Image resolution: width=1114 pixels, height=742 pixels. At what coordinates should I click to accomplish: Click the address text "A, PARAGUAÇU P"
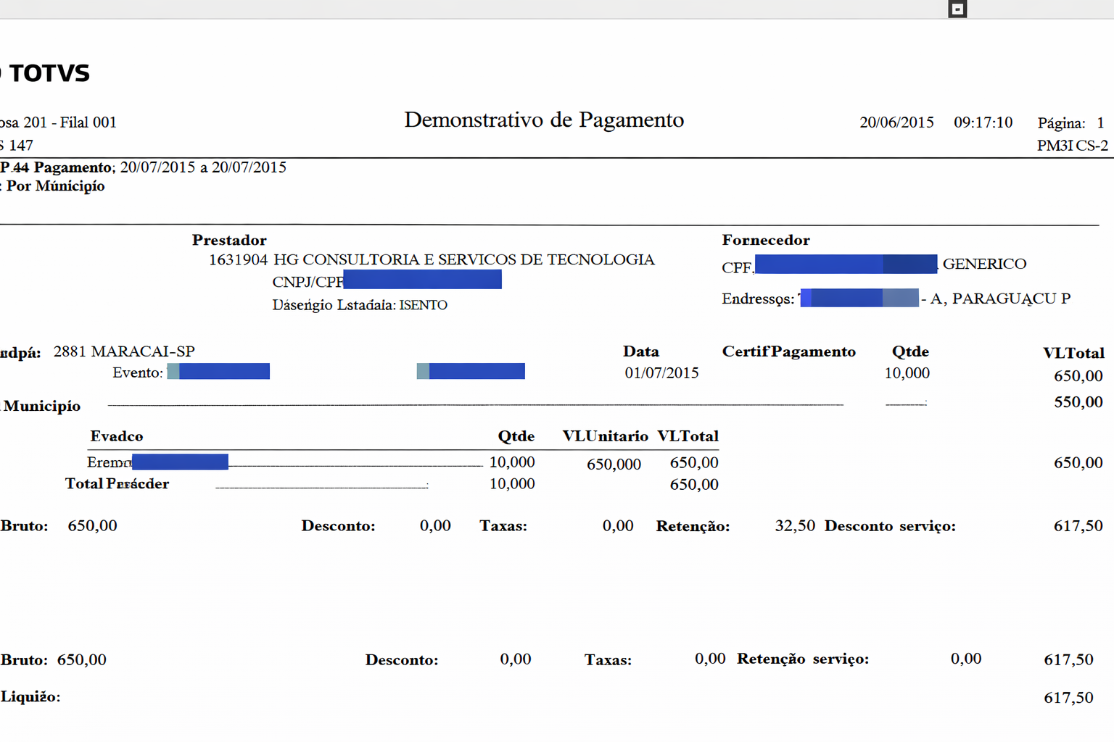[x=1000, y=299]
